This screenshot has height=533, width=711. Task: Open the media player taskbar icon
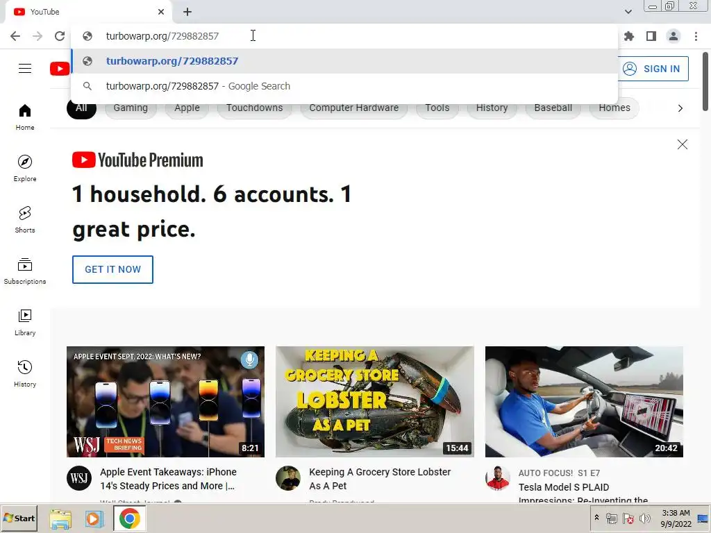(x=94, y=519)
